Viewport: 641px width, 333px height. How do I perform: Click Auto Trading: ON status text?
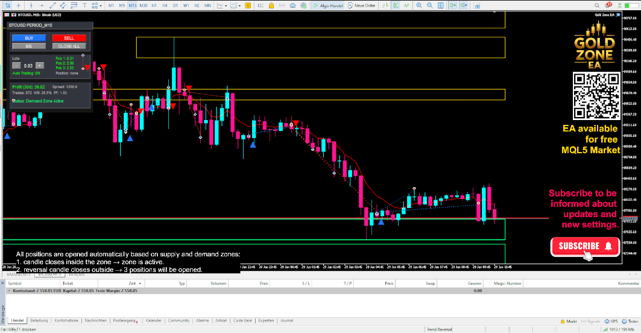click(x=26, y=73)
